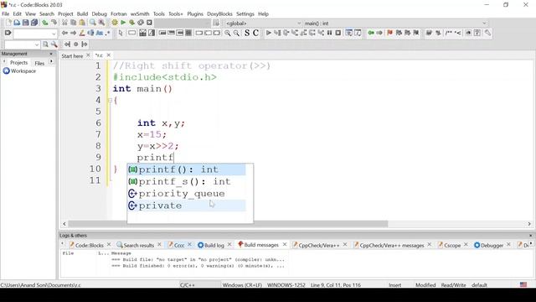
Task: Click the Paste clipboard icon
Action: click(82, 23)
